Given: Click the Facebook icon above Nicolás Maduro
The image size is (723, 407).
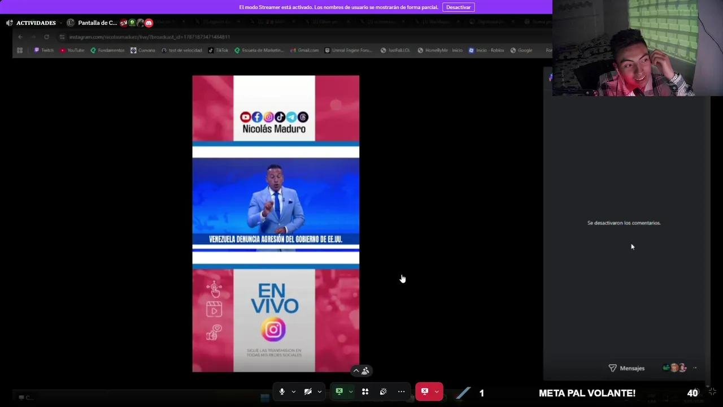Looking at the screenshot, I should [x=257, y=117].
